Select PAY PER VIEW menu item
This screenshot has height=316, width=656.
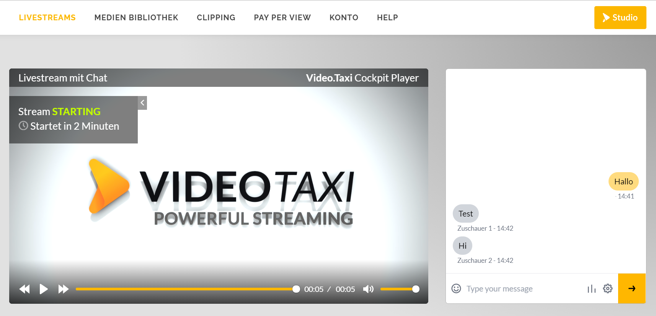[x=282, y=18]
